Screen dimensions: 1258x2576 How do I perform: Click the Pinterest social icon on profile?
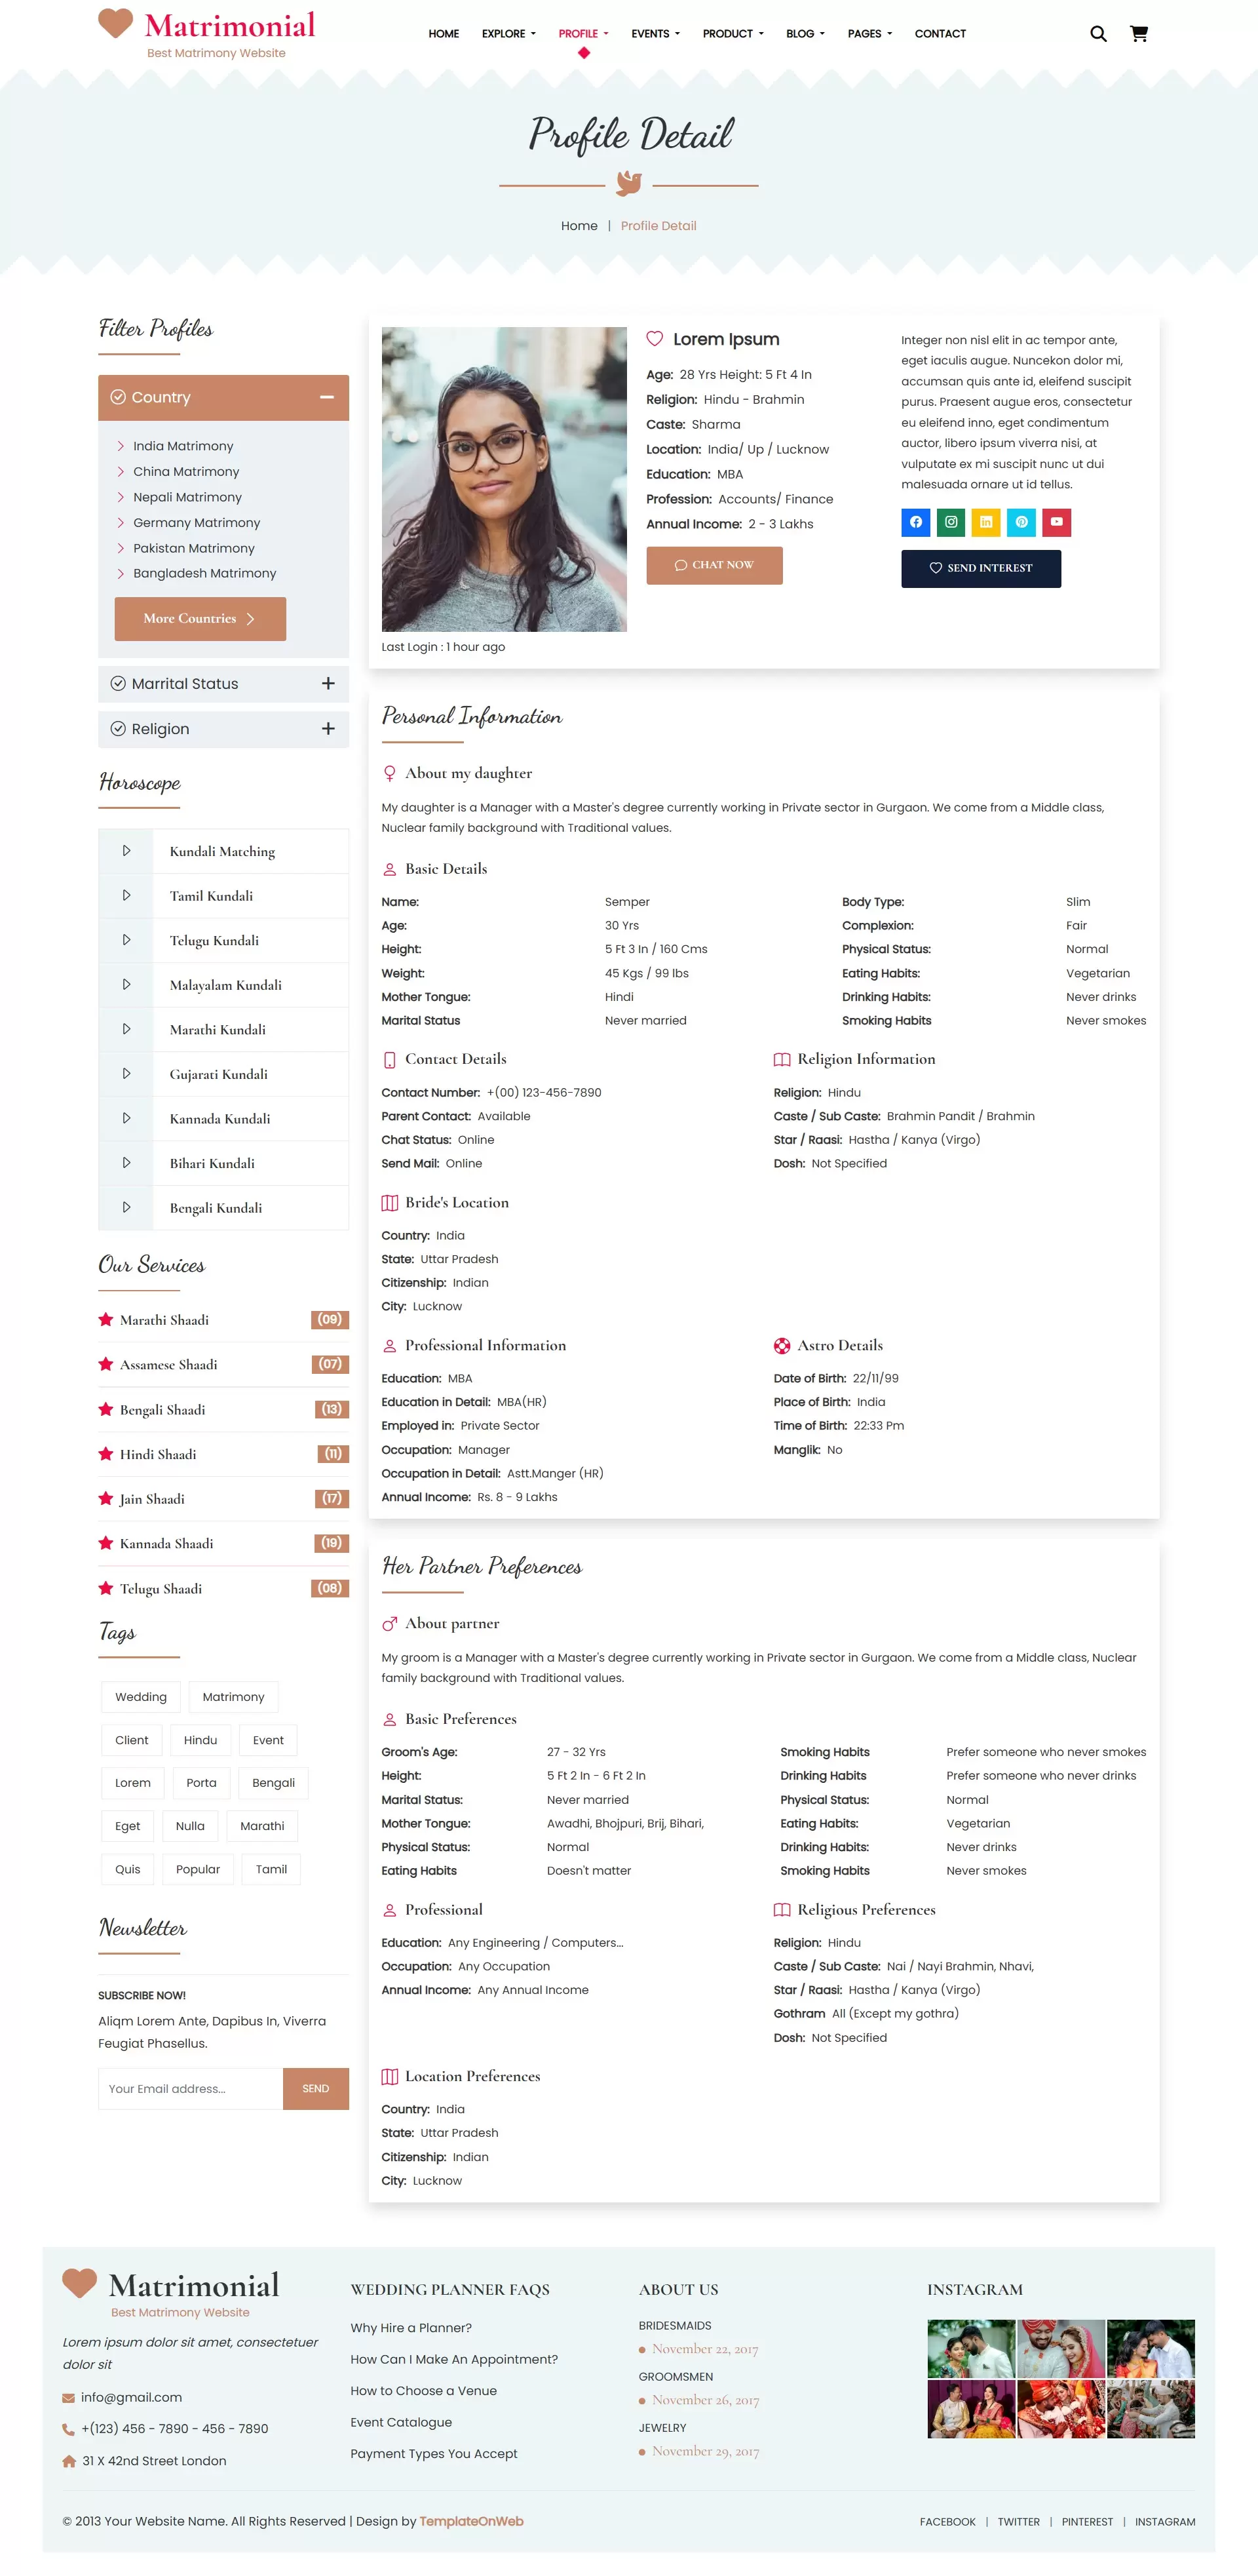click(x=1021, y=522)
